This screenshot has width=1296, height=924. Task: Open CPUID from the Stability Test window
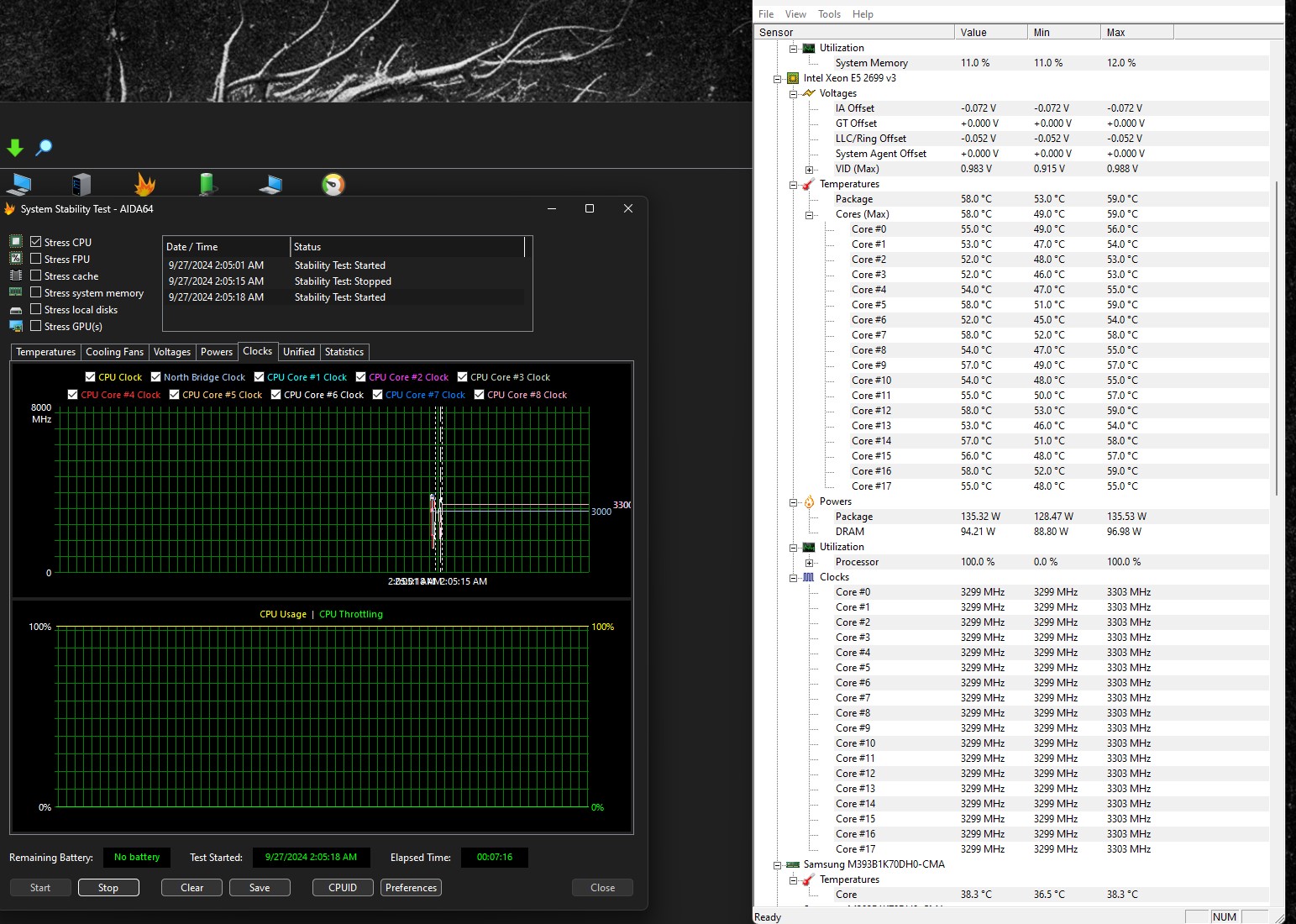click(343, 888)
